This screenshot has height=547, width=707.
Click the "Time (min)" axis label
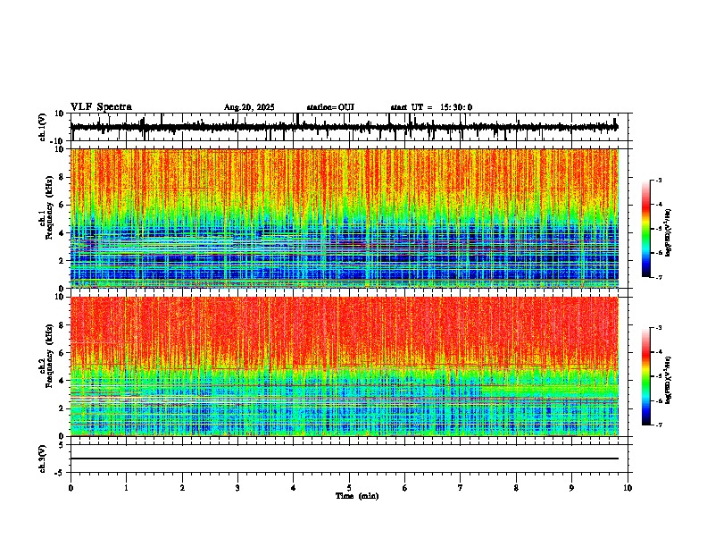(357, 496)
